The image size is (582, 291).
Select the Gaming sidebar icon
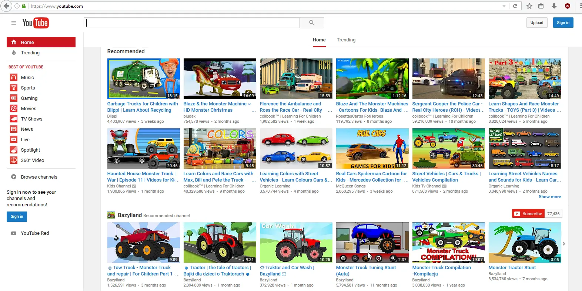[x=14, y=98]
